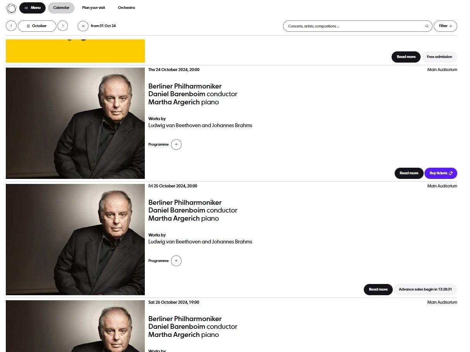Read more about the 25 October concert
Viewport: 470px width, 352px height.
[x=378, y=289]
